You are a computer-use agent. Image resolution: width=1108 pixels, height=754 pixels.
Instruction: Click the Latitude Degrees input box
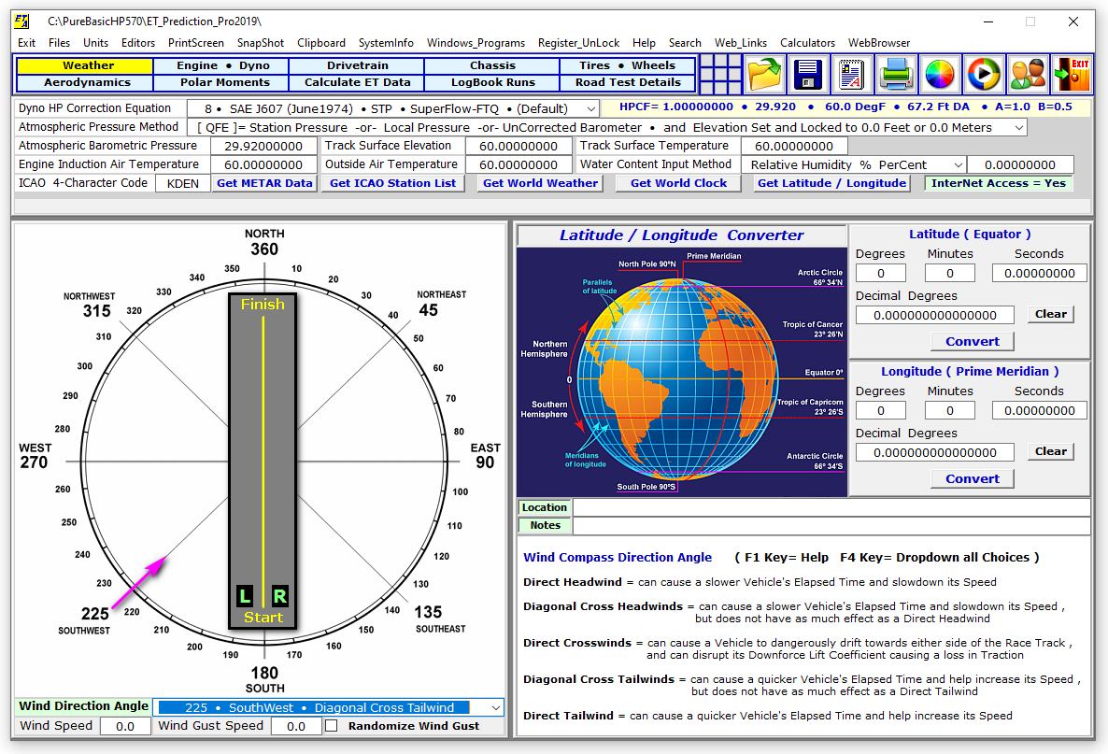(x=880, y=274)
